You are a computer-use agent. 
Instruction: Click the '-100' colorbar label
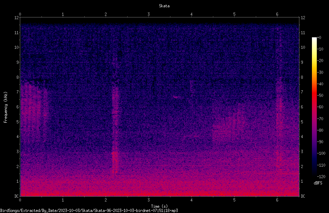click(321, 153)
